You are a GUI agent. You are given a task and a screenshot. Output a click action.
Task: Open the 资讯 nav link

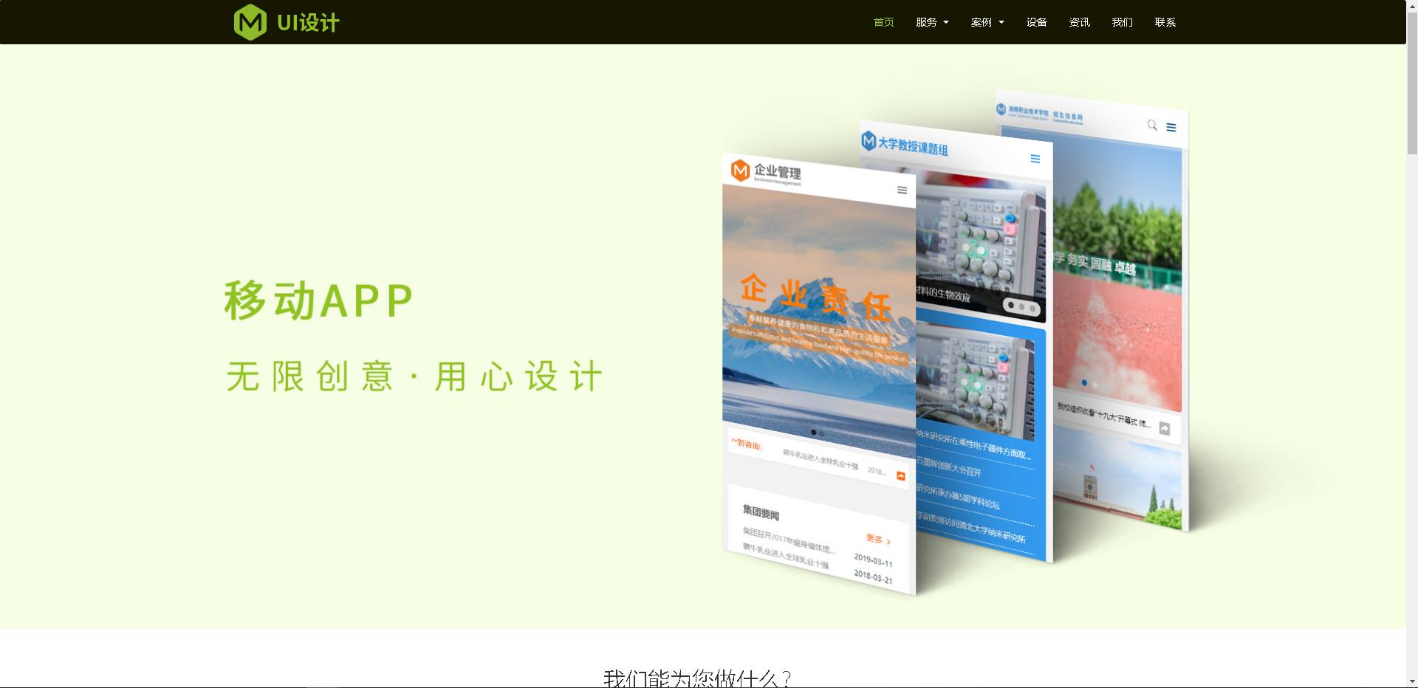click(x=1079, y=22)
